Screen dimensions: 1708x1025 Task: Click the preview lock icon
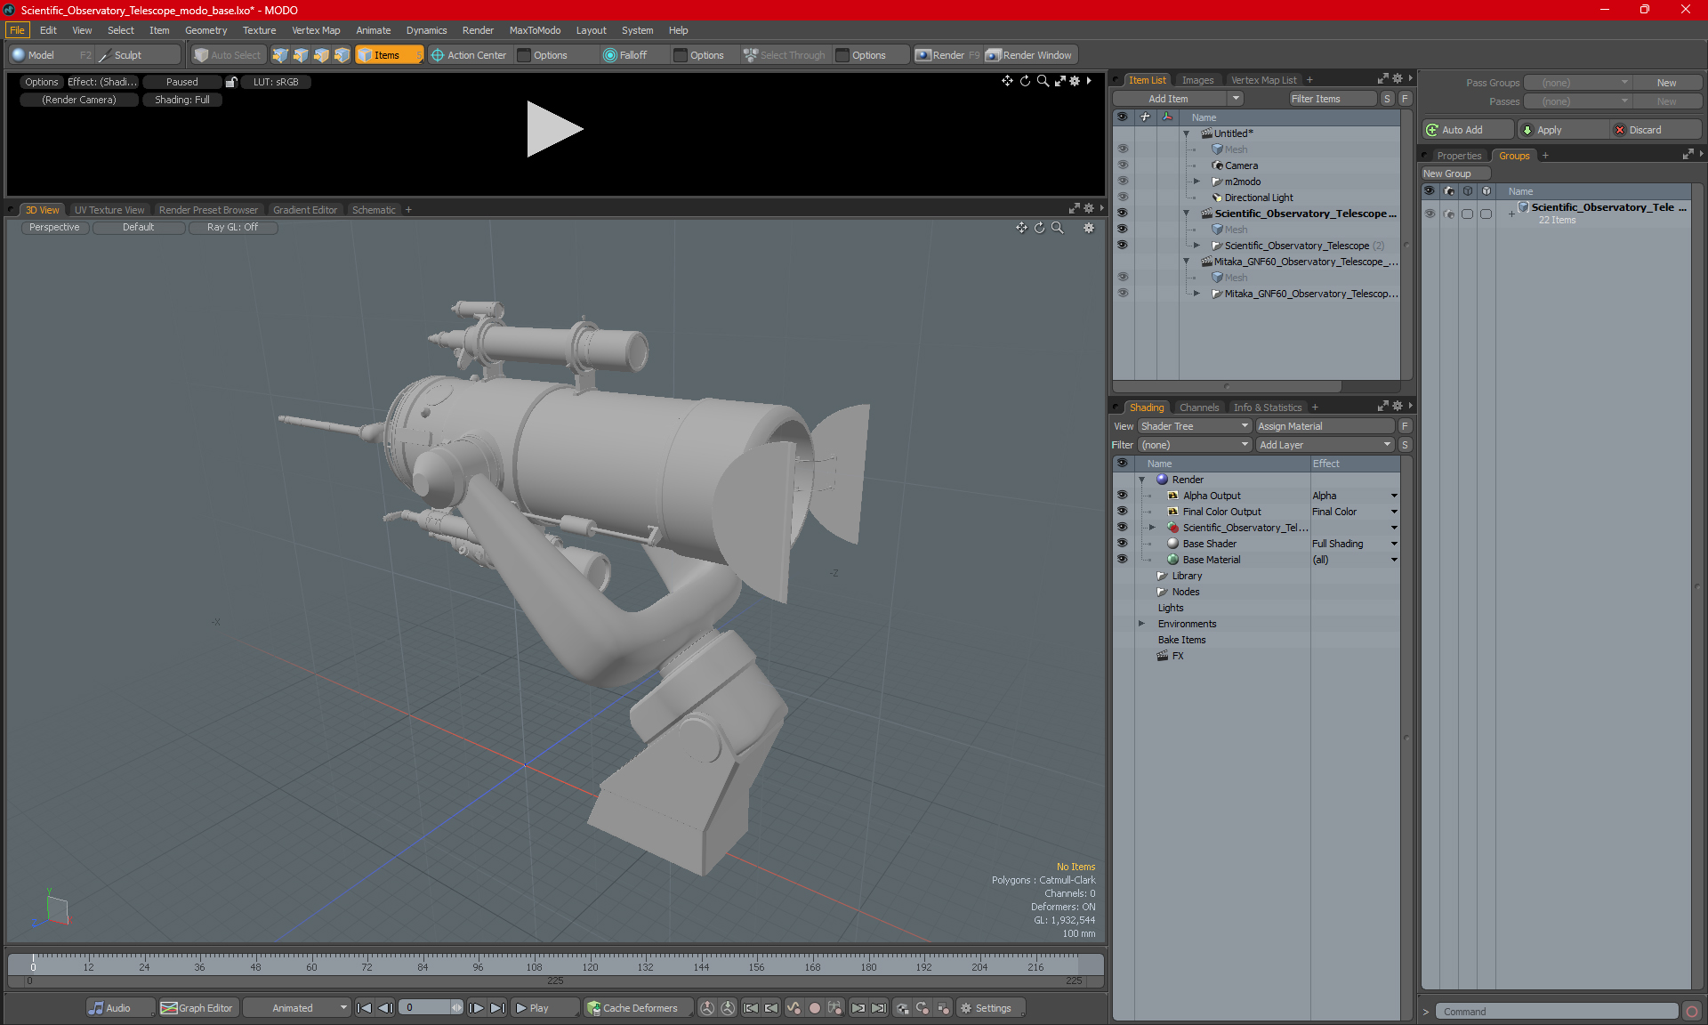(231, 82)
